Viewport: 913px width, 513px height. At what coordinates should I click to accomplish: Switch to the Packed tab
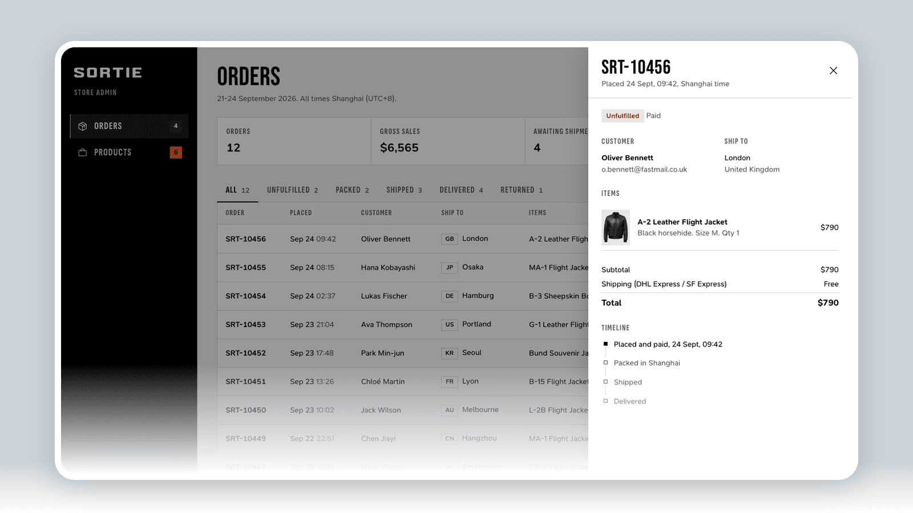pos(352,190)
